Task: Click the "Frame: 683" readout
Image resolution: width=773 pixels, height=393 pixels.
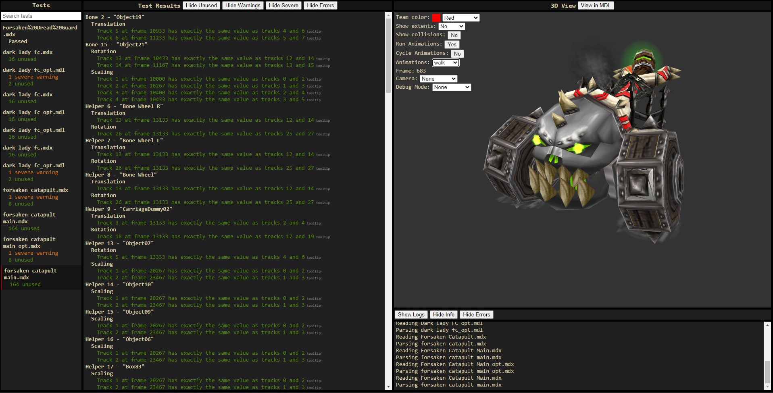Action: point(411,71)
